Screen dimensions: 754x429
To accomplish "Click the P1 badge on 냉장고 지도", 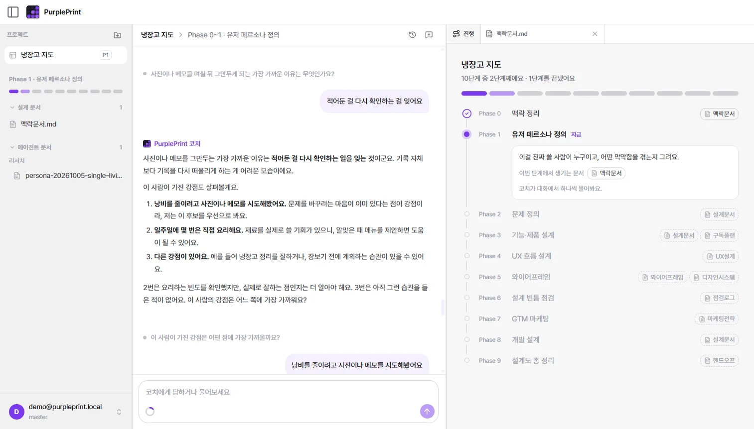I will pos(106,55).
